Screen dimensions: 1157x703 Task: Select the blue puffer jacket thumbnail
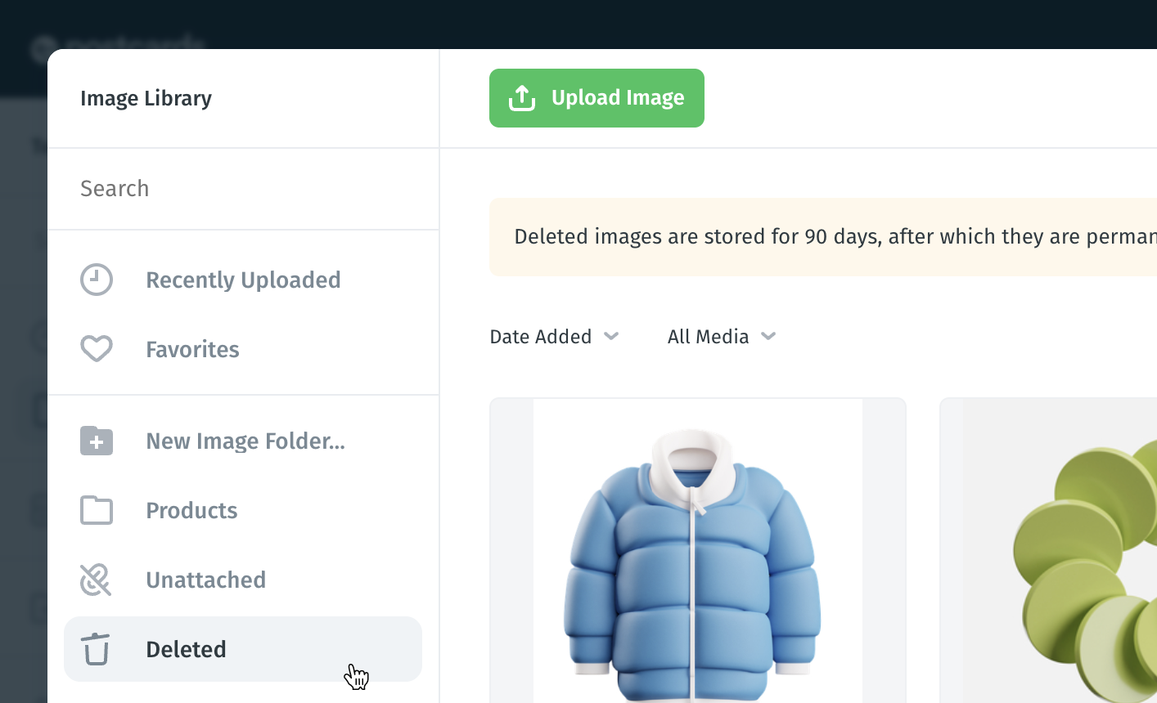coord(698,550)
